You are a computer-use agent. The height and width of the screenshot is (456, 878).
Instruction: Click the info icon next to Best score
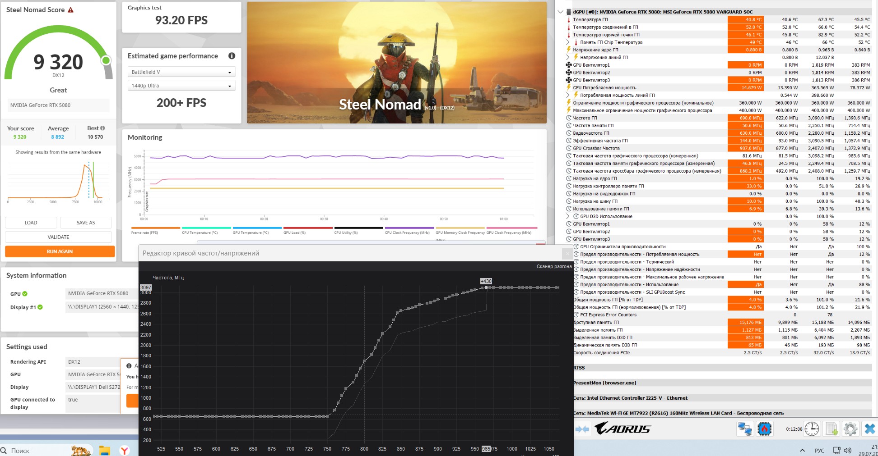click(x=102, y=128)
